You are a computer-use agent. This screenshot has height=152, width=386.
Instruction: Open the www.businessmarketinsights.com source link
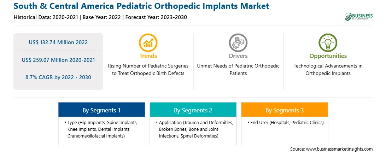[x=339, y=149]
